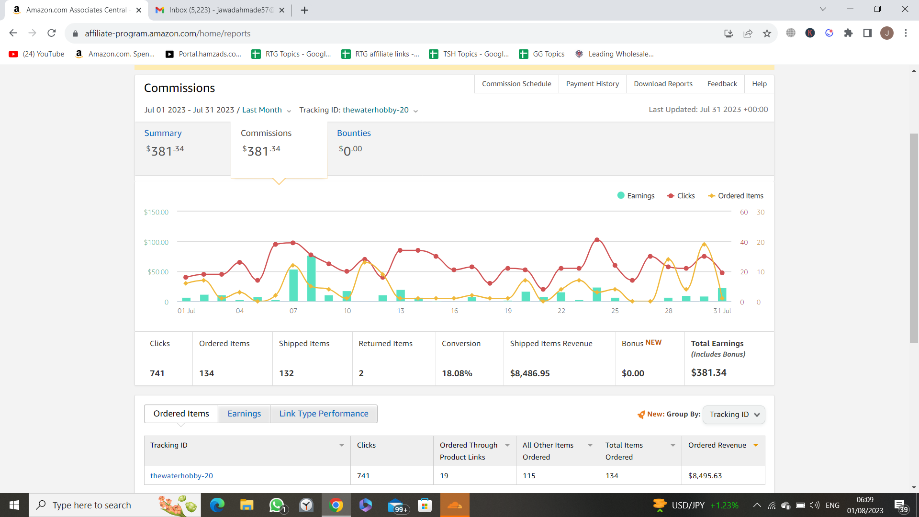Open the Amazon.com Spen... bookmark
This screenshot has height=517, width=919.
[x=115, y=54]
